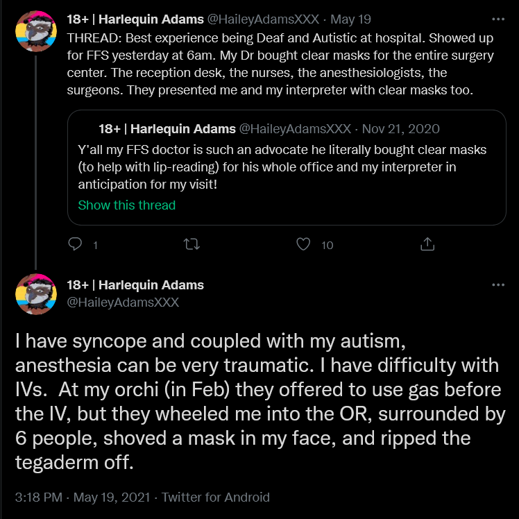Open three-dot menu on first tweet
519x519 pixels.
click(498, 19)
